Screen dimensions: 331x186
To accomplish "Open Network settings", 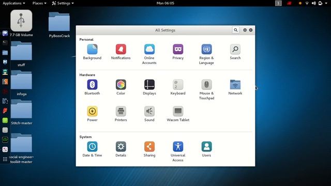I will pos(235,87).
